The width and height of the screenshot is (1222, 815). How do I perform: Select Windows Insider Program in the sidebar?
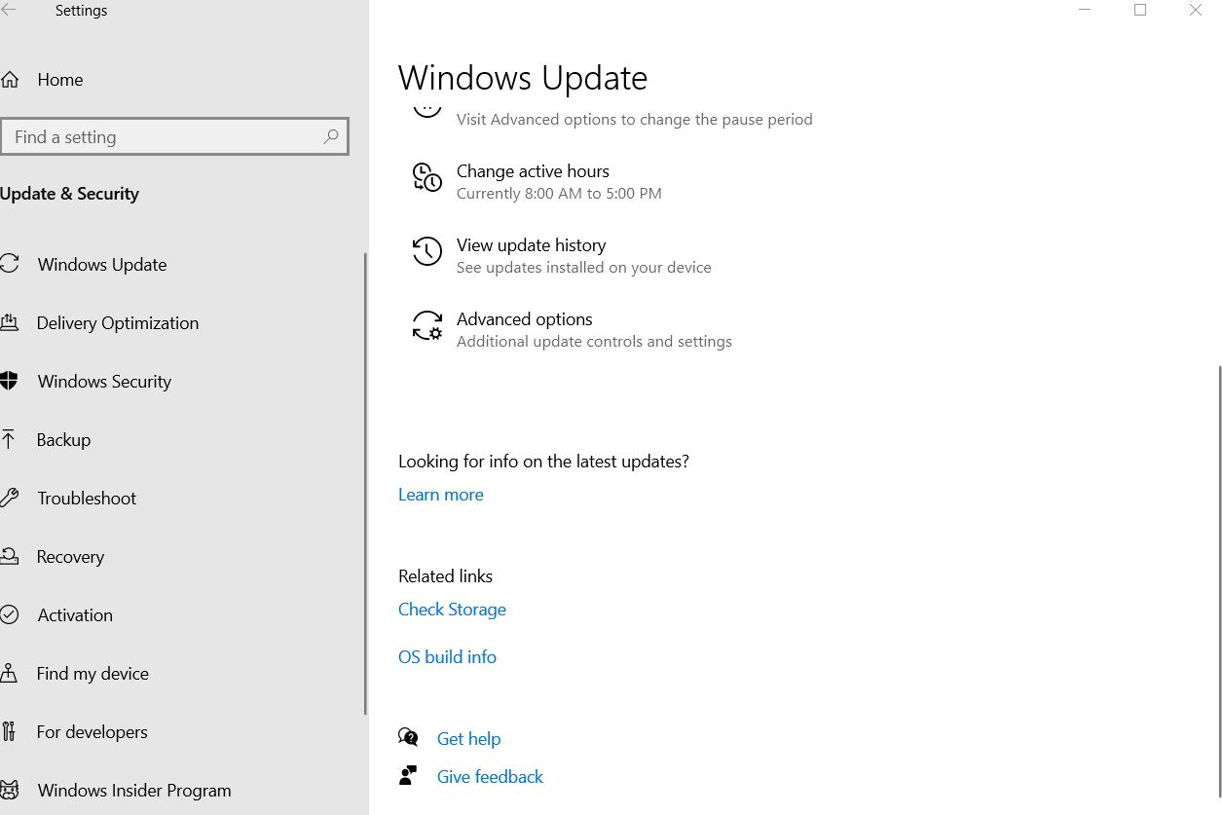pos(133,790)
